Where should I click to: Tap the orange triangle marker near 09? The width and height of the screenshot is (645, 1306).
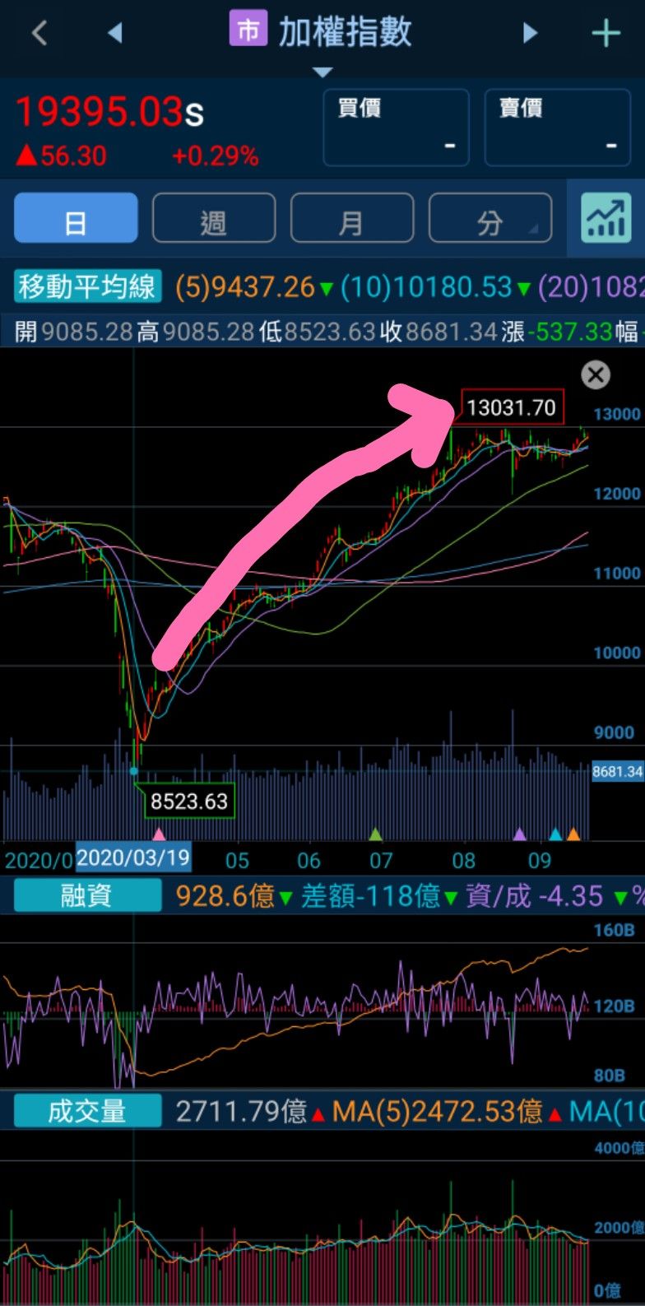click(573, 834)
